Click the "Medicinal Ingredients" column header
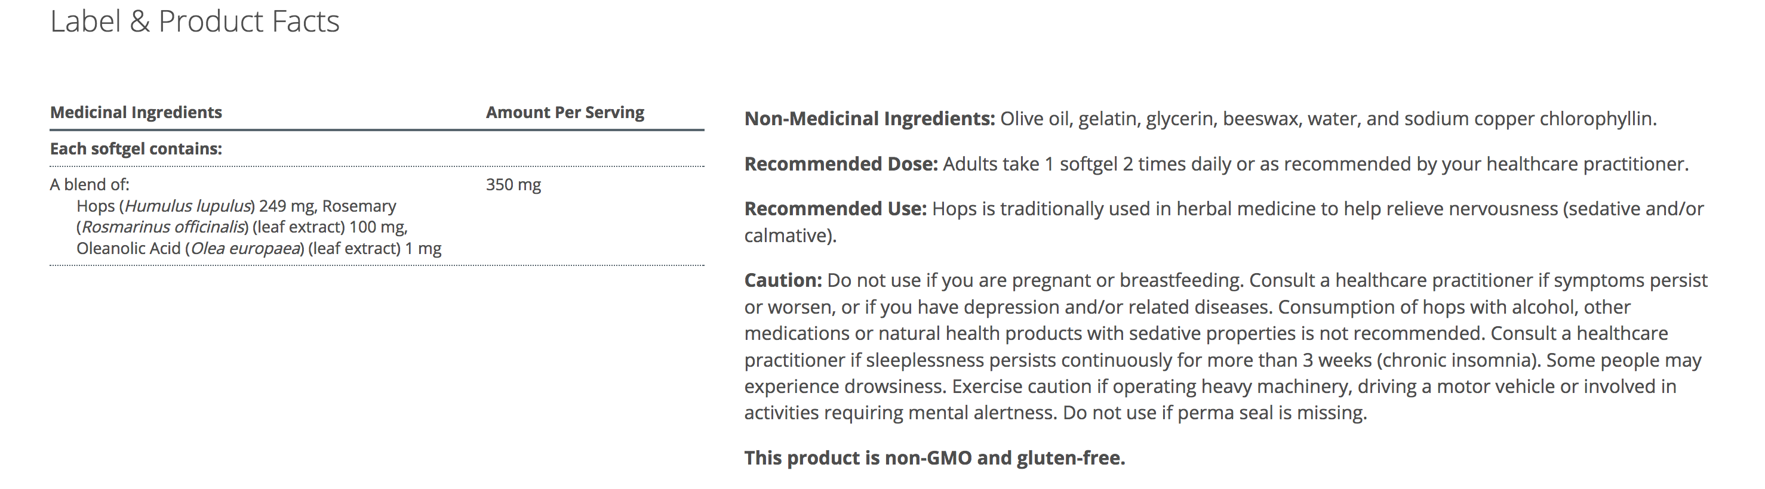Screen dimensions: 1765x489 click(136, 112)
